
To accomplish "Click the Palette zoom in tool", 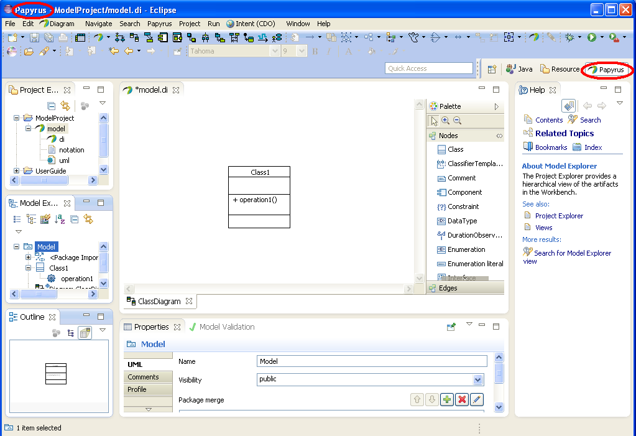I will (x=445, y=121).
